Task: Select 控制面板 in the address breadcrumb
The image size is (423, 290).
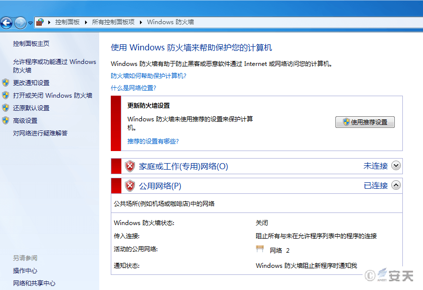Action: [67, 22]
